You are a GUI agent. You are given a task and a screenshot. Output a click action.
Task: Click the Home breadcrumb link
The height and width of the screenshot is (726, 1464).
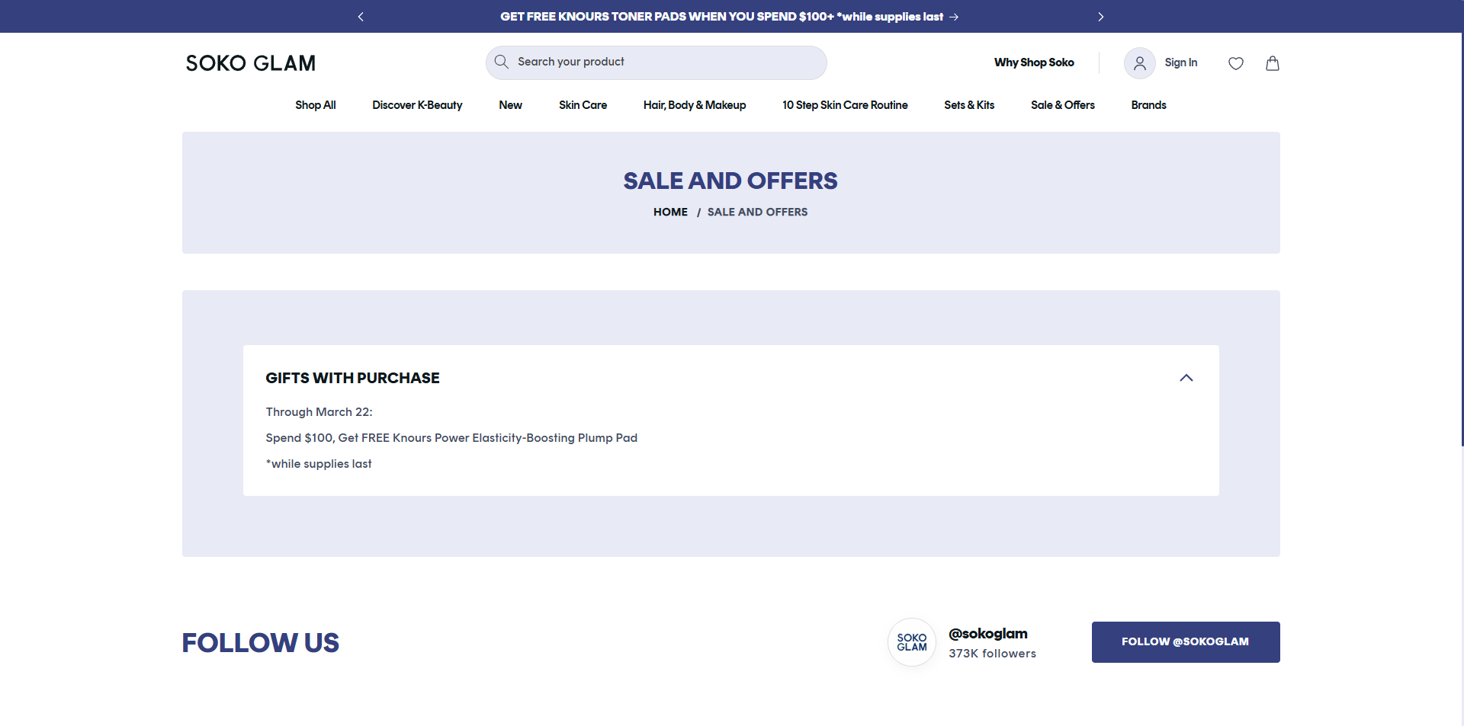[670, 212]
